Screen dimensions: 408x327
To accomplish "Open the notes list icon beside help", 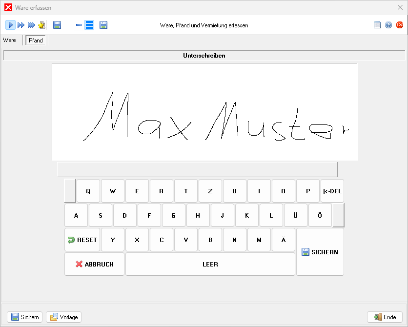I will point(377,25).
